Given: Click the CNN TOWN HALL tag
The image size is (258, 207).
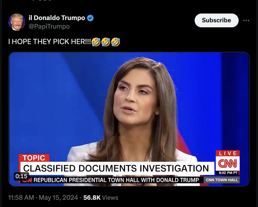Looking at the screenshot, I should [x=222, y=180].
